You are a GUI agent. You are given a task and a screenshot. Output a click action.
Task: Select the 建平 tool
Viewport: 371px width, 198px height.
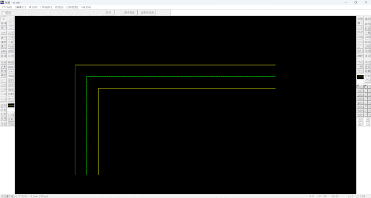(x=3, y=38)
